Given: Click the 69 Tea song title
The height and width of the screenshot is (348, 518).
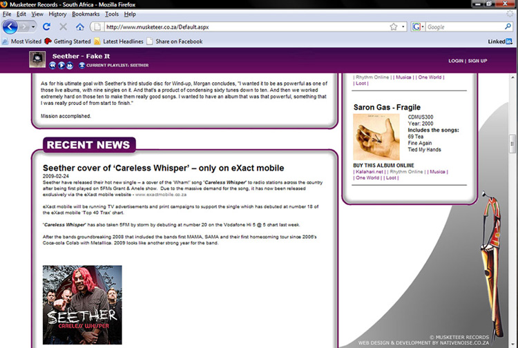Looking at the screenshot, I should [415, 137].
